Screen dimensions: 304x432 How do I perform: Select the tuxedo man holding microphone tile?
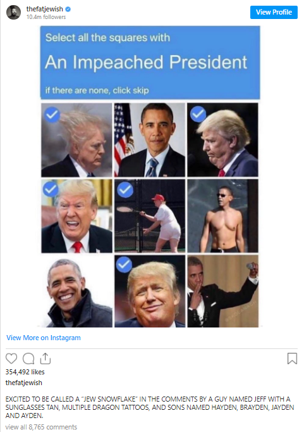223,291
